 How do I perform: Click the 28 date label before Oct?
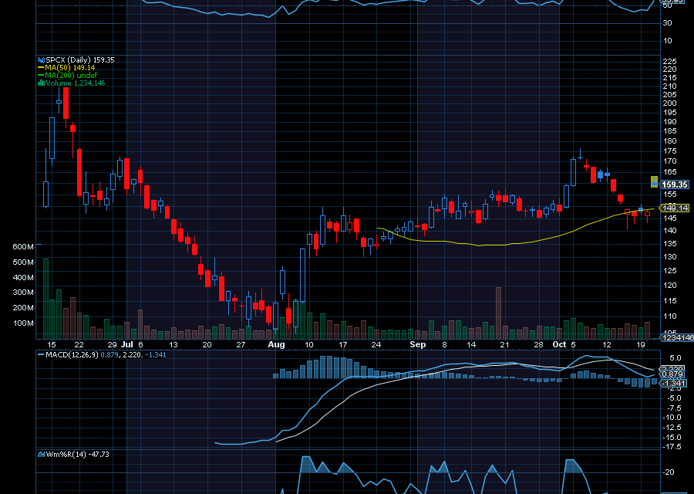(x=538, y=345)
